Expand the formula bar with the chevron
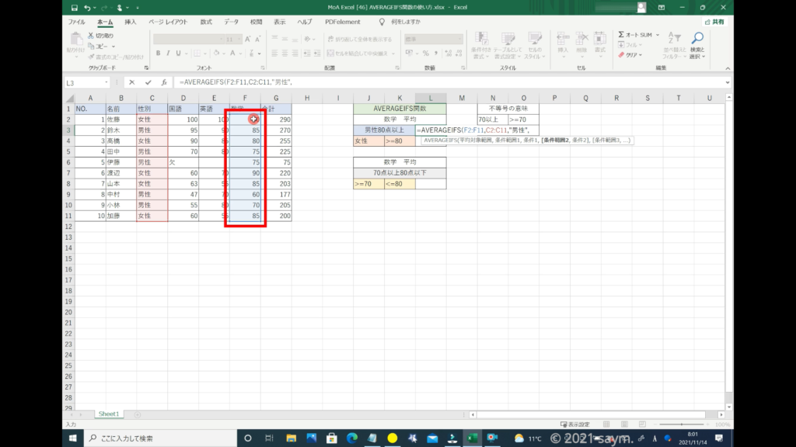Viewport: 796px width, 447px height. (x=728, y=82)
